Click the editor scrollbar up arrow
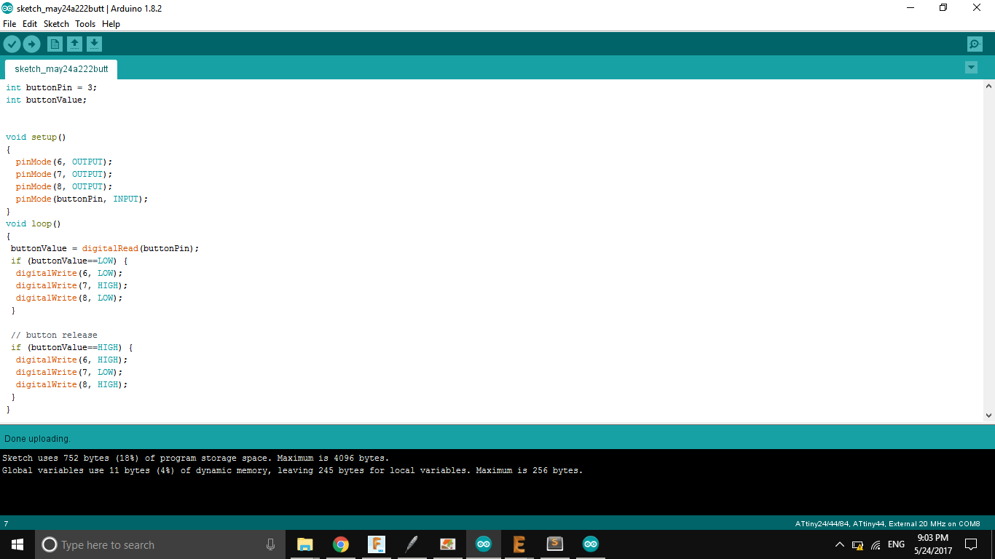Viewport: 995px width, 559px height. [x=988, y=86]
